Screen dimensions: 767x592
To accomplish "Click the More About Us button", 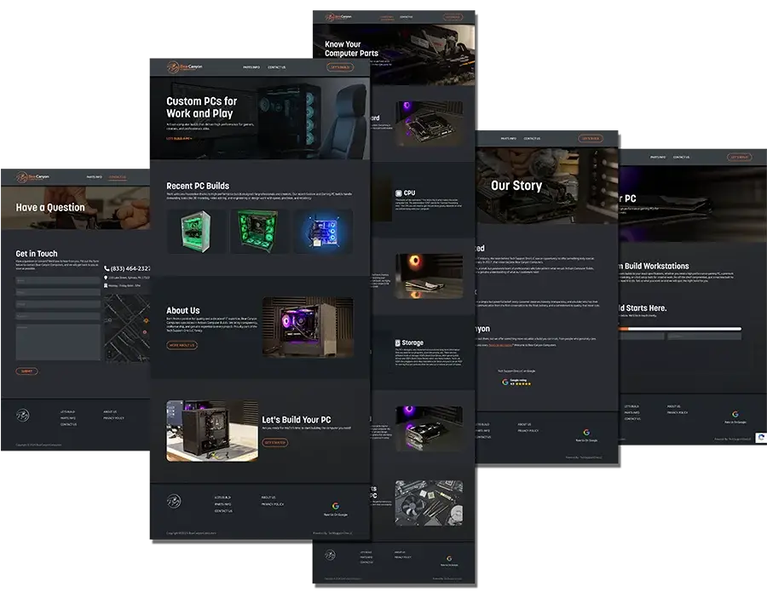I will pos(182,345).
